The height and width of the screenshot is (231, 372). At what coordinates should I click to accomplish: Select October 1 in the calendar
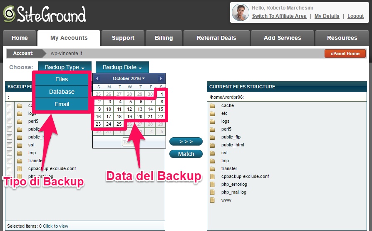click(x=161, y=94)
